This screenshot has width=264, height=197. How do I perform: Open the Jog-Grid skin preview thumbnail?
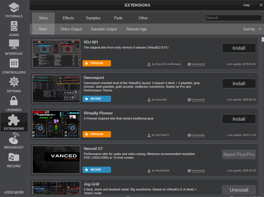click(x=56, y=188)
